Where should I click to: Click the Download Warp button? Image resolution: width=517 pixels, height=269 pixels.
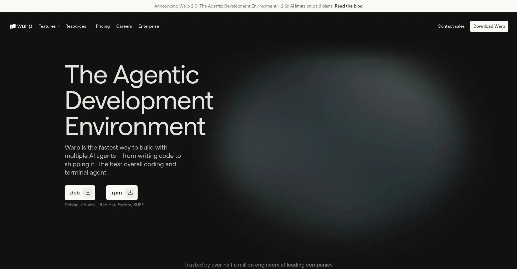click(x=489, y=26)
